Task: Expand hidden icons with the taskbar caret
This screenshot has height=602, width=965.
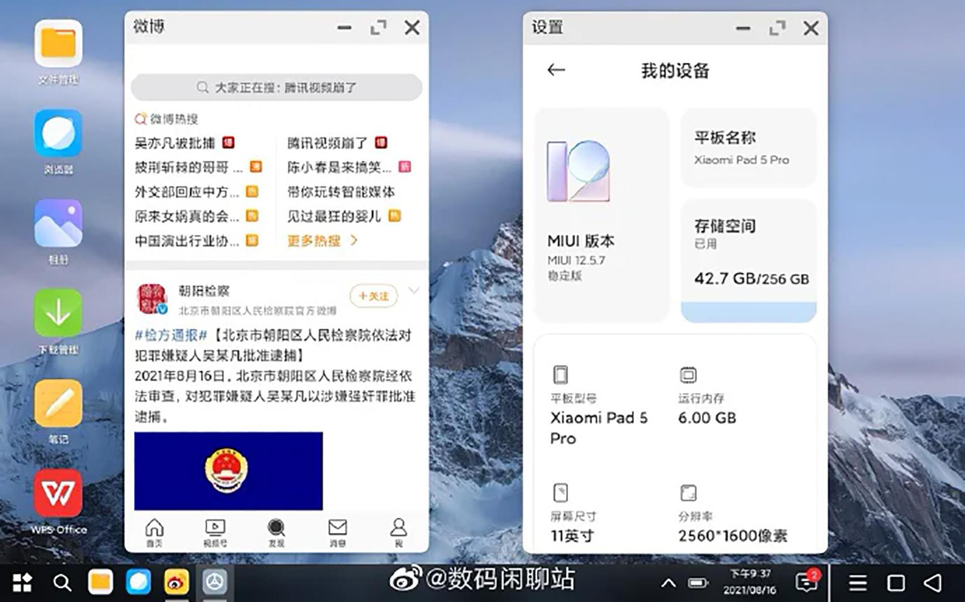Action: [668, 581]
